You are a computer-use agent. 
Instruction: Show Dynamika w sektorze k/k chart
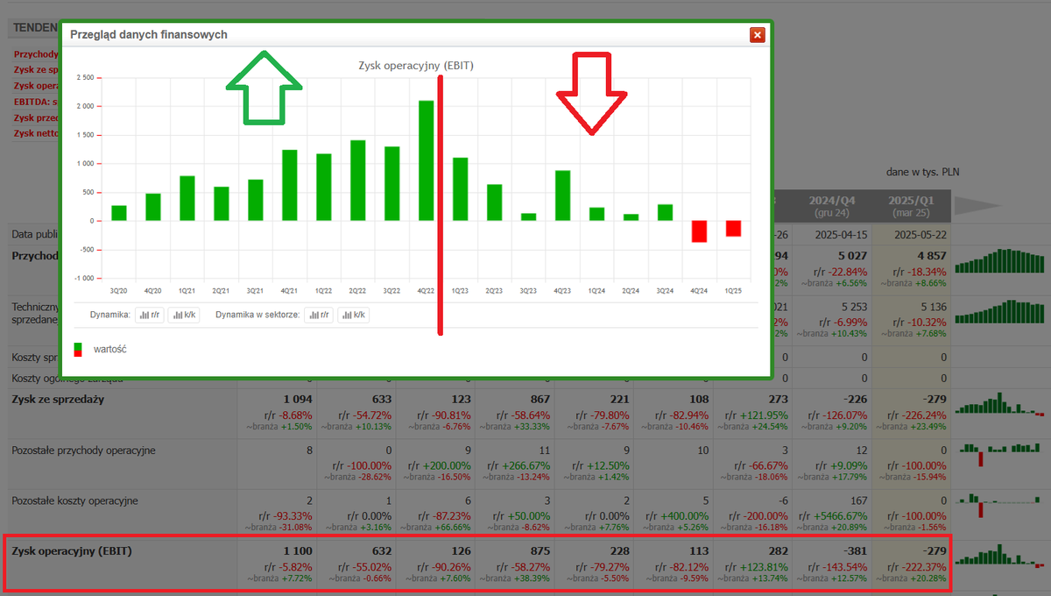(x=353, y=315)
